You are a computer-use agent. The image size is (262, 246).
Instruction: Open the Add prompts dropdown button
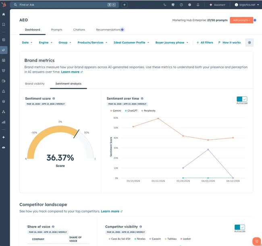pyautogui.click(x=241, y=20)
